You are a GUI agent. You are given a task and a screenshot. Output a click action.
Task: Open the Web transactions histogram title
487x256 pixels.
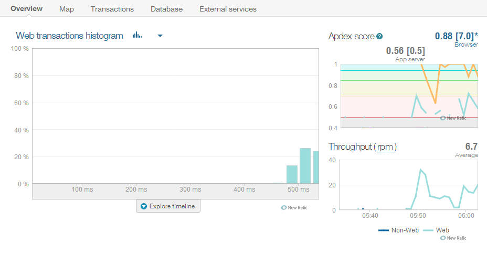point(70,36)
